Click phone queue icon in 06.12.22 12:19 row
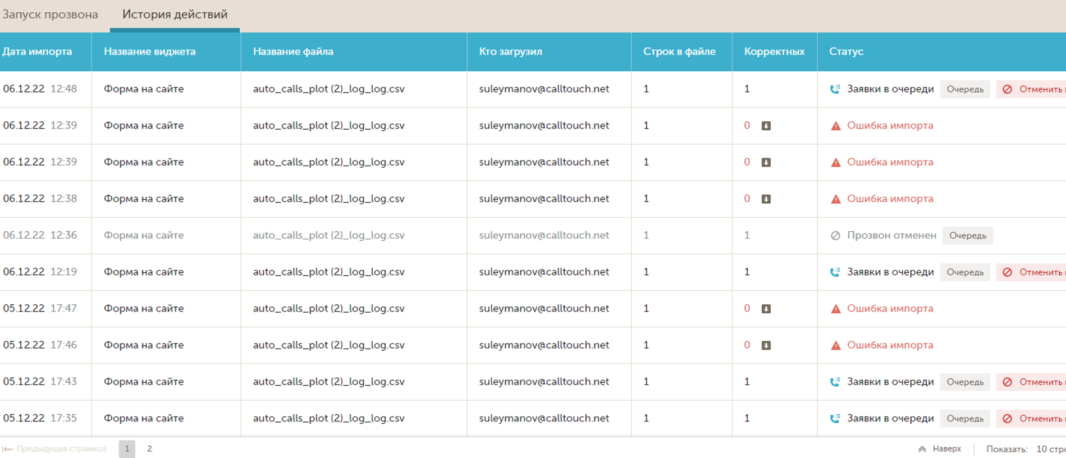The width and height of the screenshot is (1066, 458). coord(835,272)
